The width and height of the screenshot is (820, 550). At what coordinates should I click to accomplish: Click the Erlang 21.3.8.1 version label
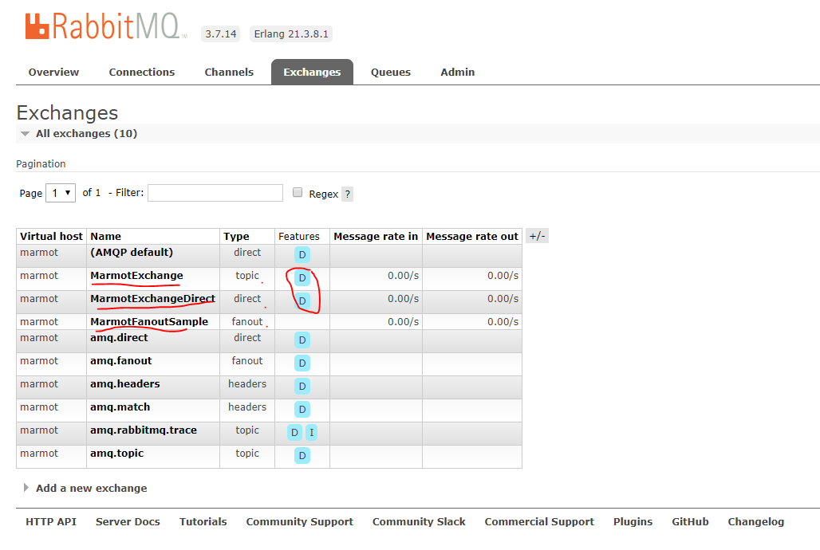click(x=291, y=34)
